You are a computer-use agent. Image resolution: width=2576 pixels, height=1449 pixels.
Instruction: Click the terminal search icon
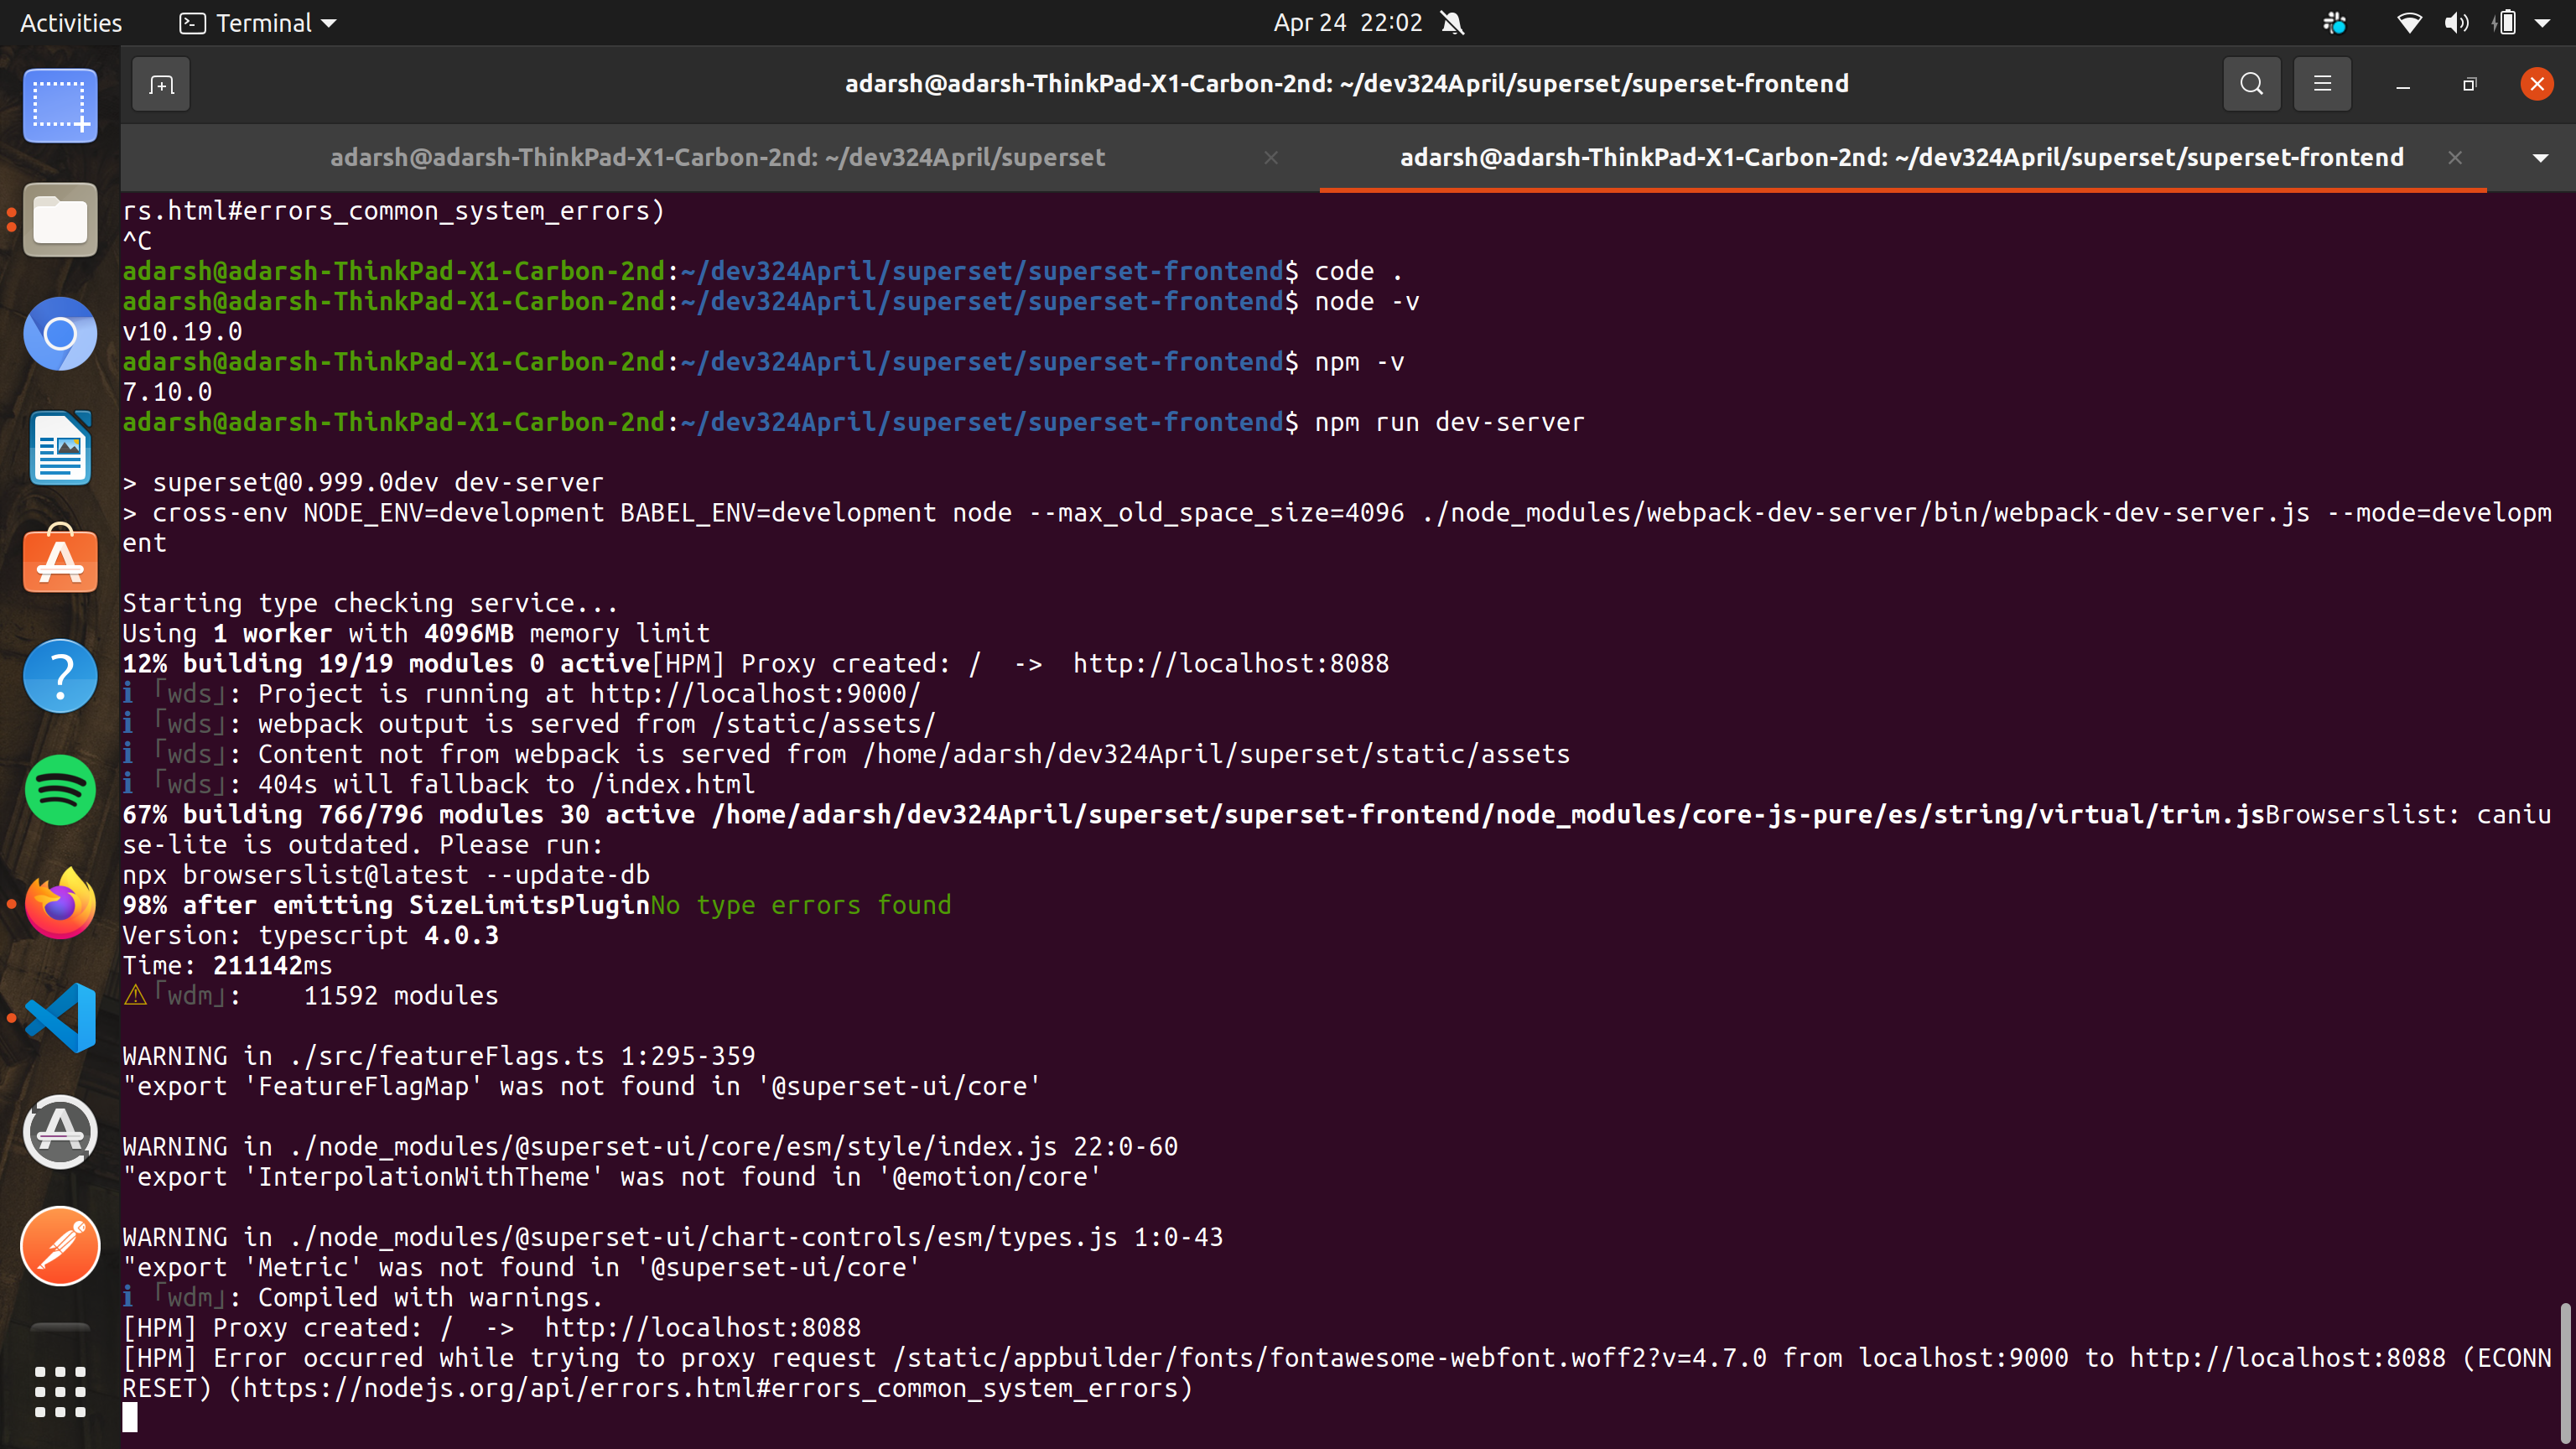(x=2251, y=84)
